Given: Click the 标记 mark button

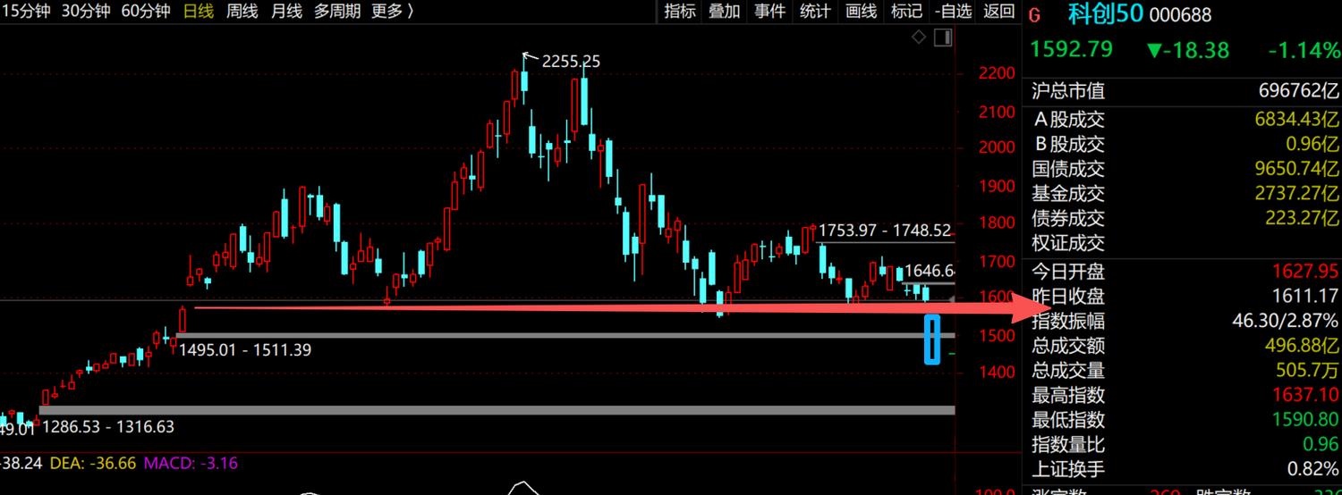Looking at the screenshot, I should pos(906,11).
